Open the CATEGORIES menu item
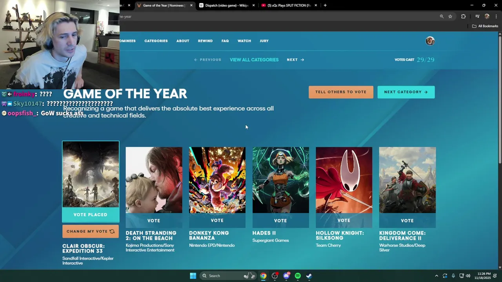Viewport: 502px width, 282px height. click(156, 41)
